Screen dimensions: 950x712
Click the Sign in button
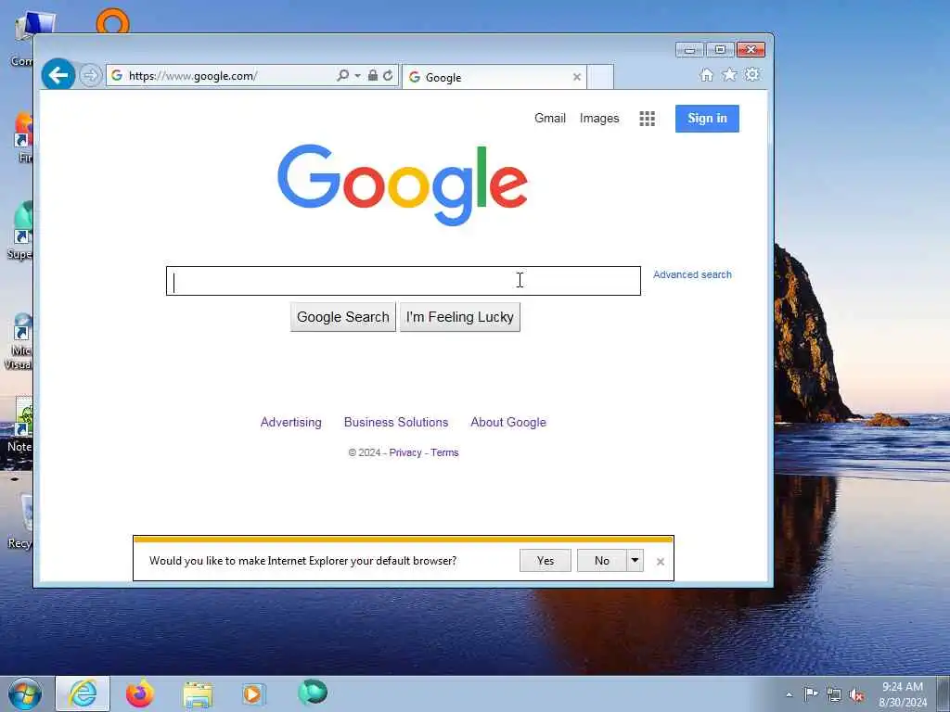coord(707,119)
